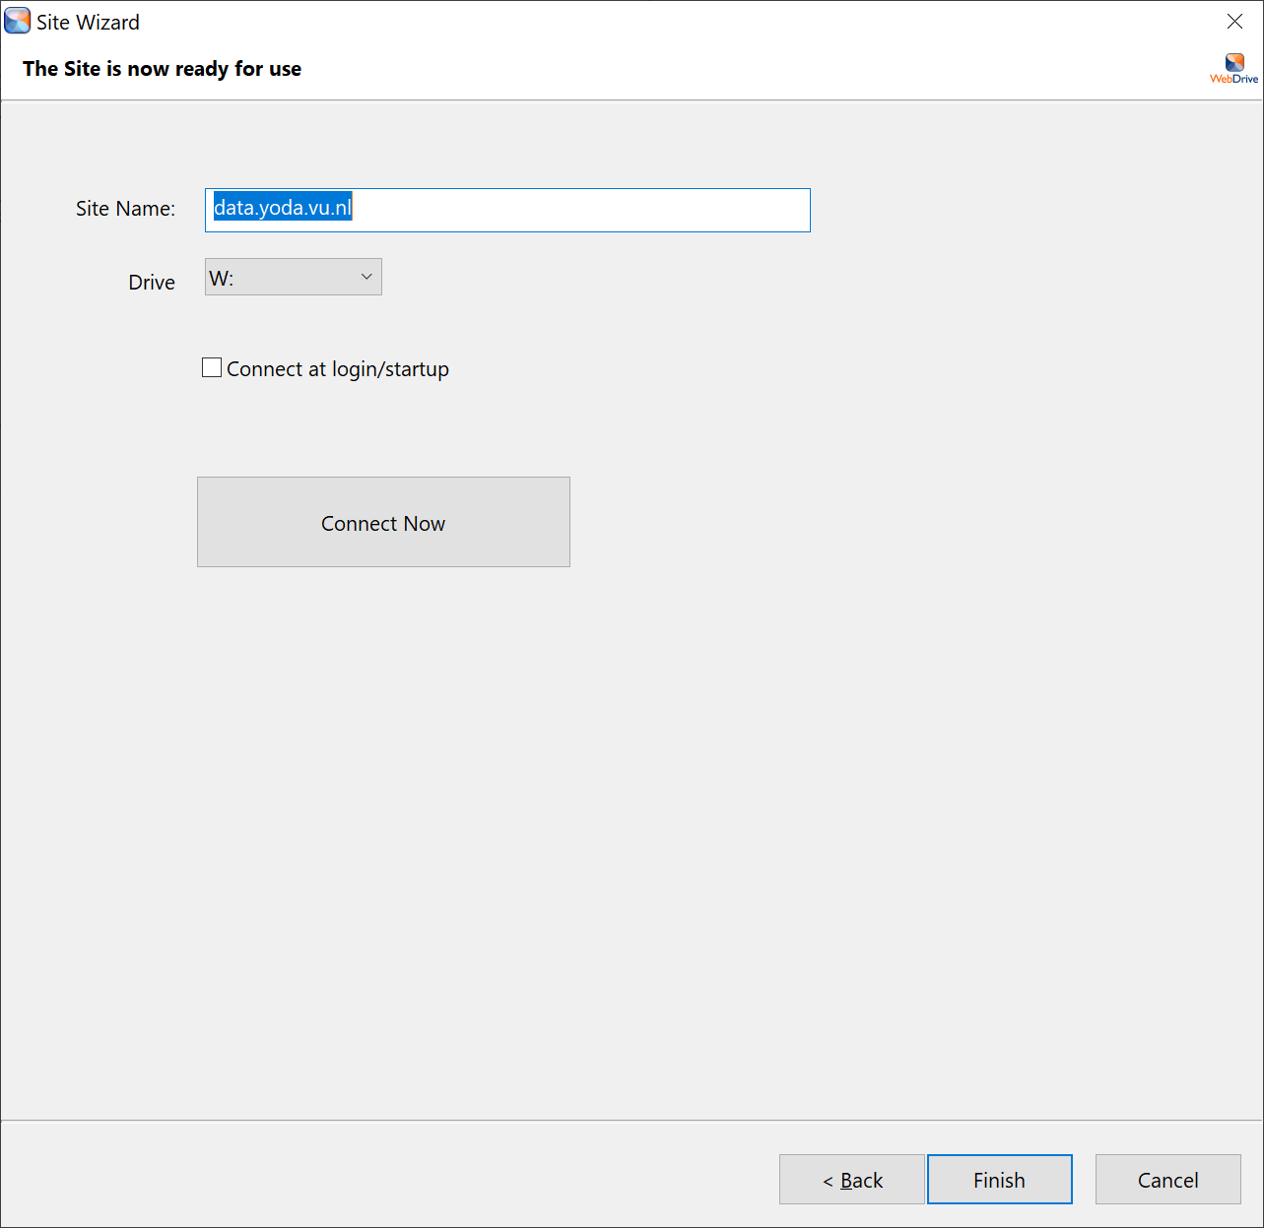The width and height of the screenshot is (1264, 1228).
Task: Click the title bar icon left of Site Wizard
Action: (18, 20)
